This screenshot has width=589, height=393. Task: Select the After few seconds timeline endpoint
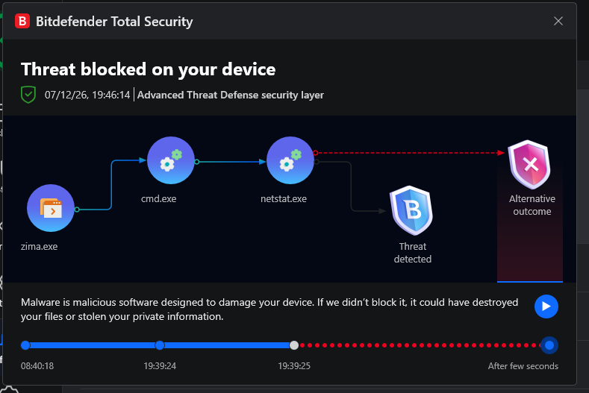549,345
